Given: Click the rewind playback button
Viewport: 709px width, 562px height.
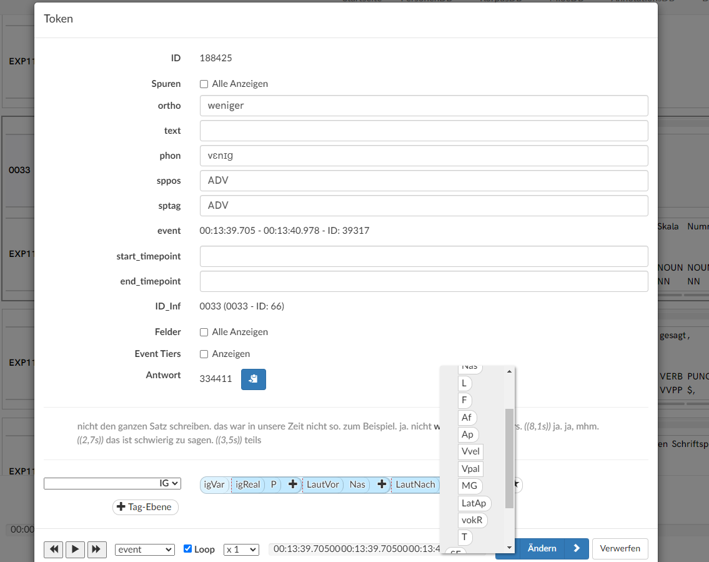Looking at the screenshot, I should click(x=53, y=549).
